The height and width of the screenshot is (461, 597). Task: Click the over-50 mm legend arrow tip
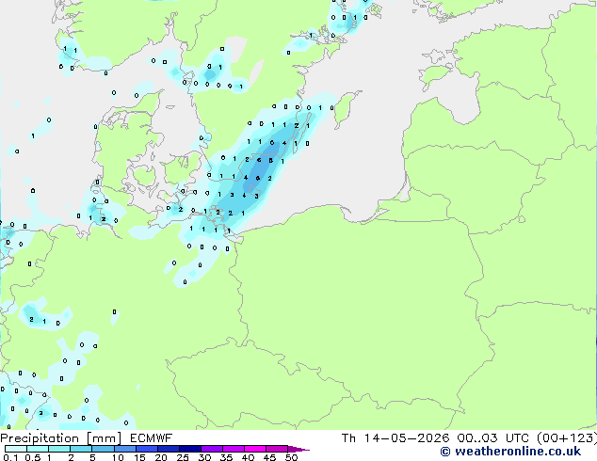(298, 449)
